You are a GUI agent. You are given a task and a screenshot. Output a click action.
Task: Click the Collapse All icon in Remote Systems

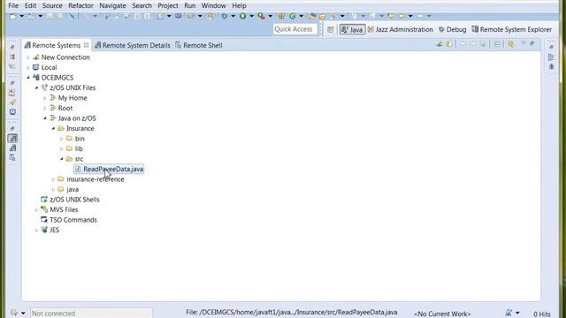497,44
